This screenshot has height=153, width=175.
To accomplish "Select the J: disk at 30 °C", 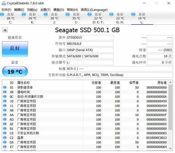I will click(54, 18).
